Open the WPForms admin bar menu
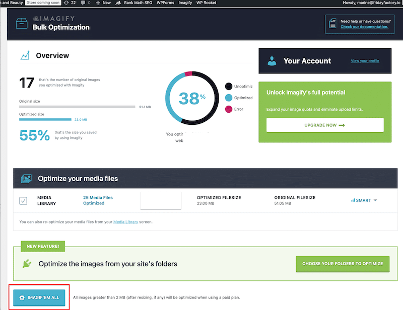This screenshot has width=403, height=310. (x=165, y=3)
